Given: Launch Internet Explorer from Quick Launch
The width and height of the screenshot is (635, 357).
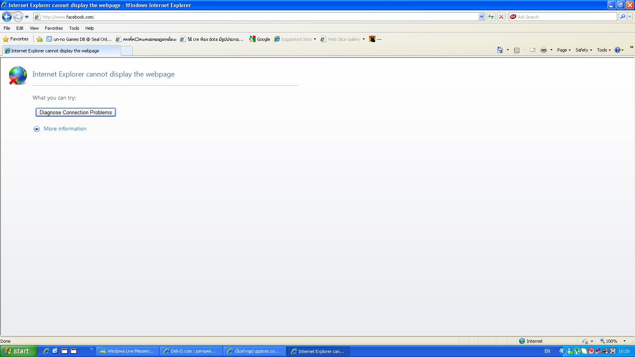Looking at the screenshot, I should pyautogui.click(x=46, y=351).
